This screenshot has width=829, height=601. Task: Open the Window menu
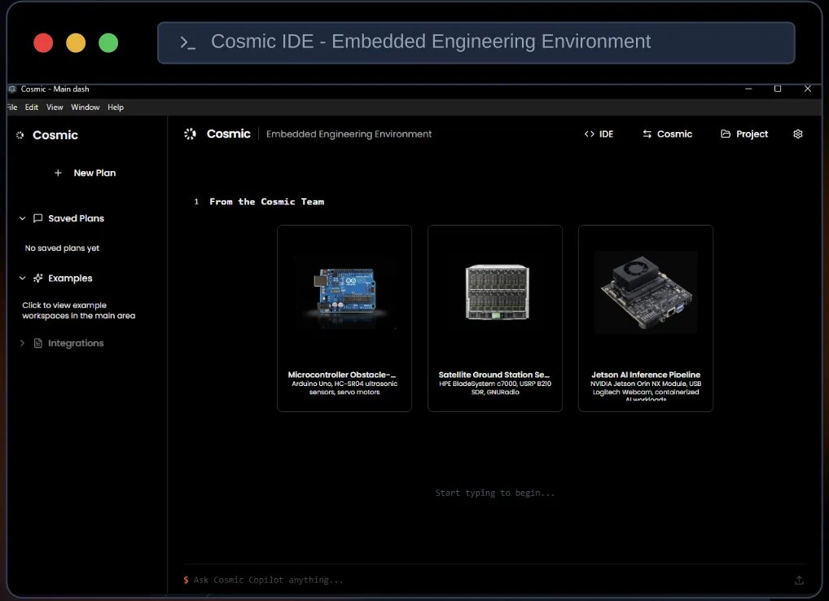click(x=86, y=107)
